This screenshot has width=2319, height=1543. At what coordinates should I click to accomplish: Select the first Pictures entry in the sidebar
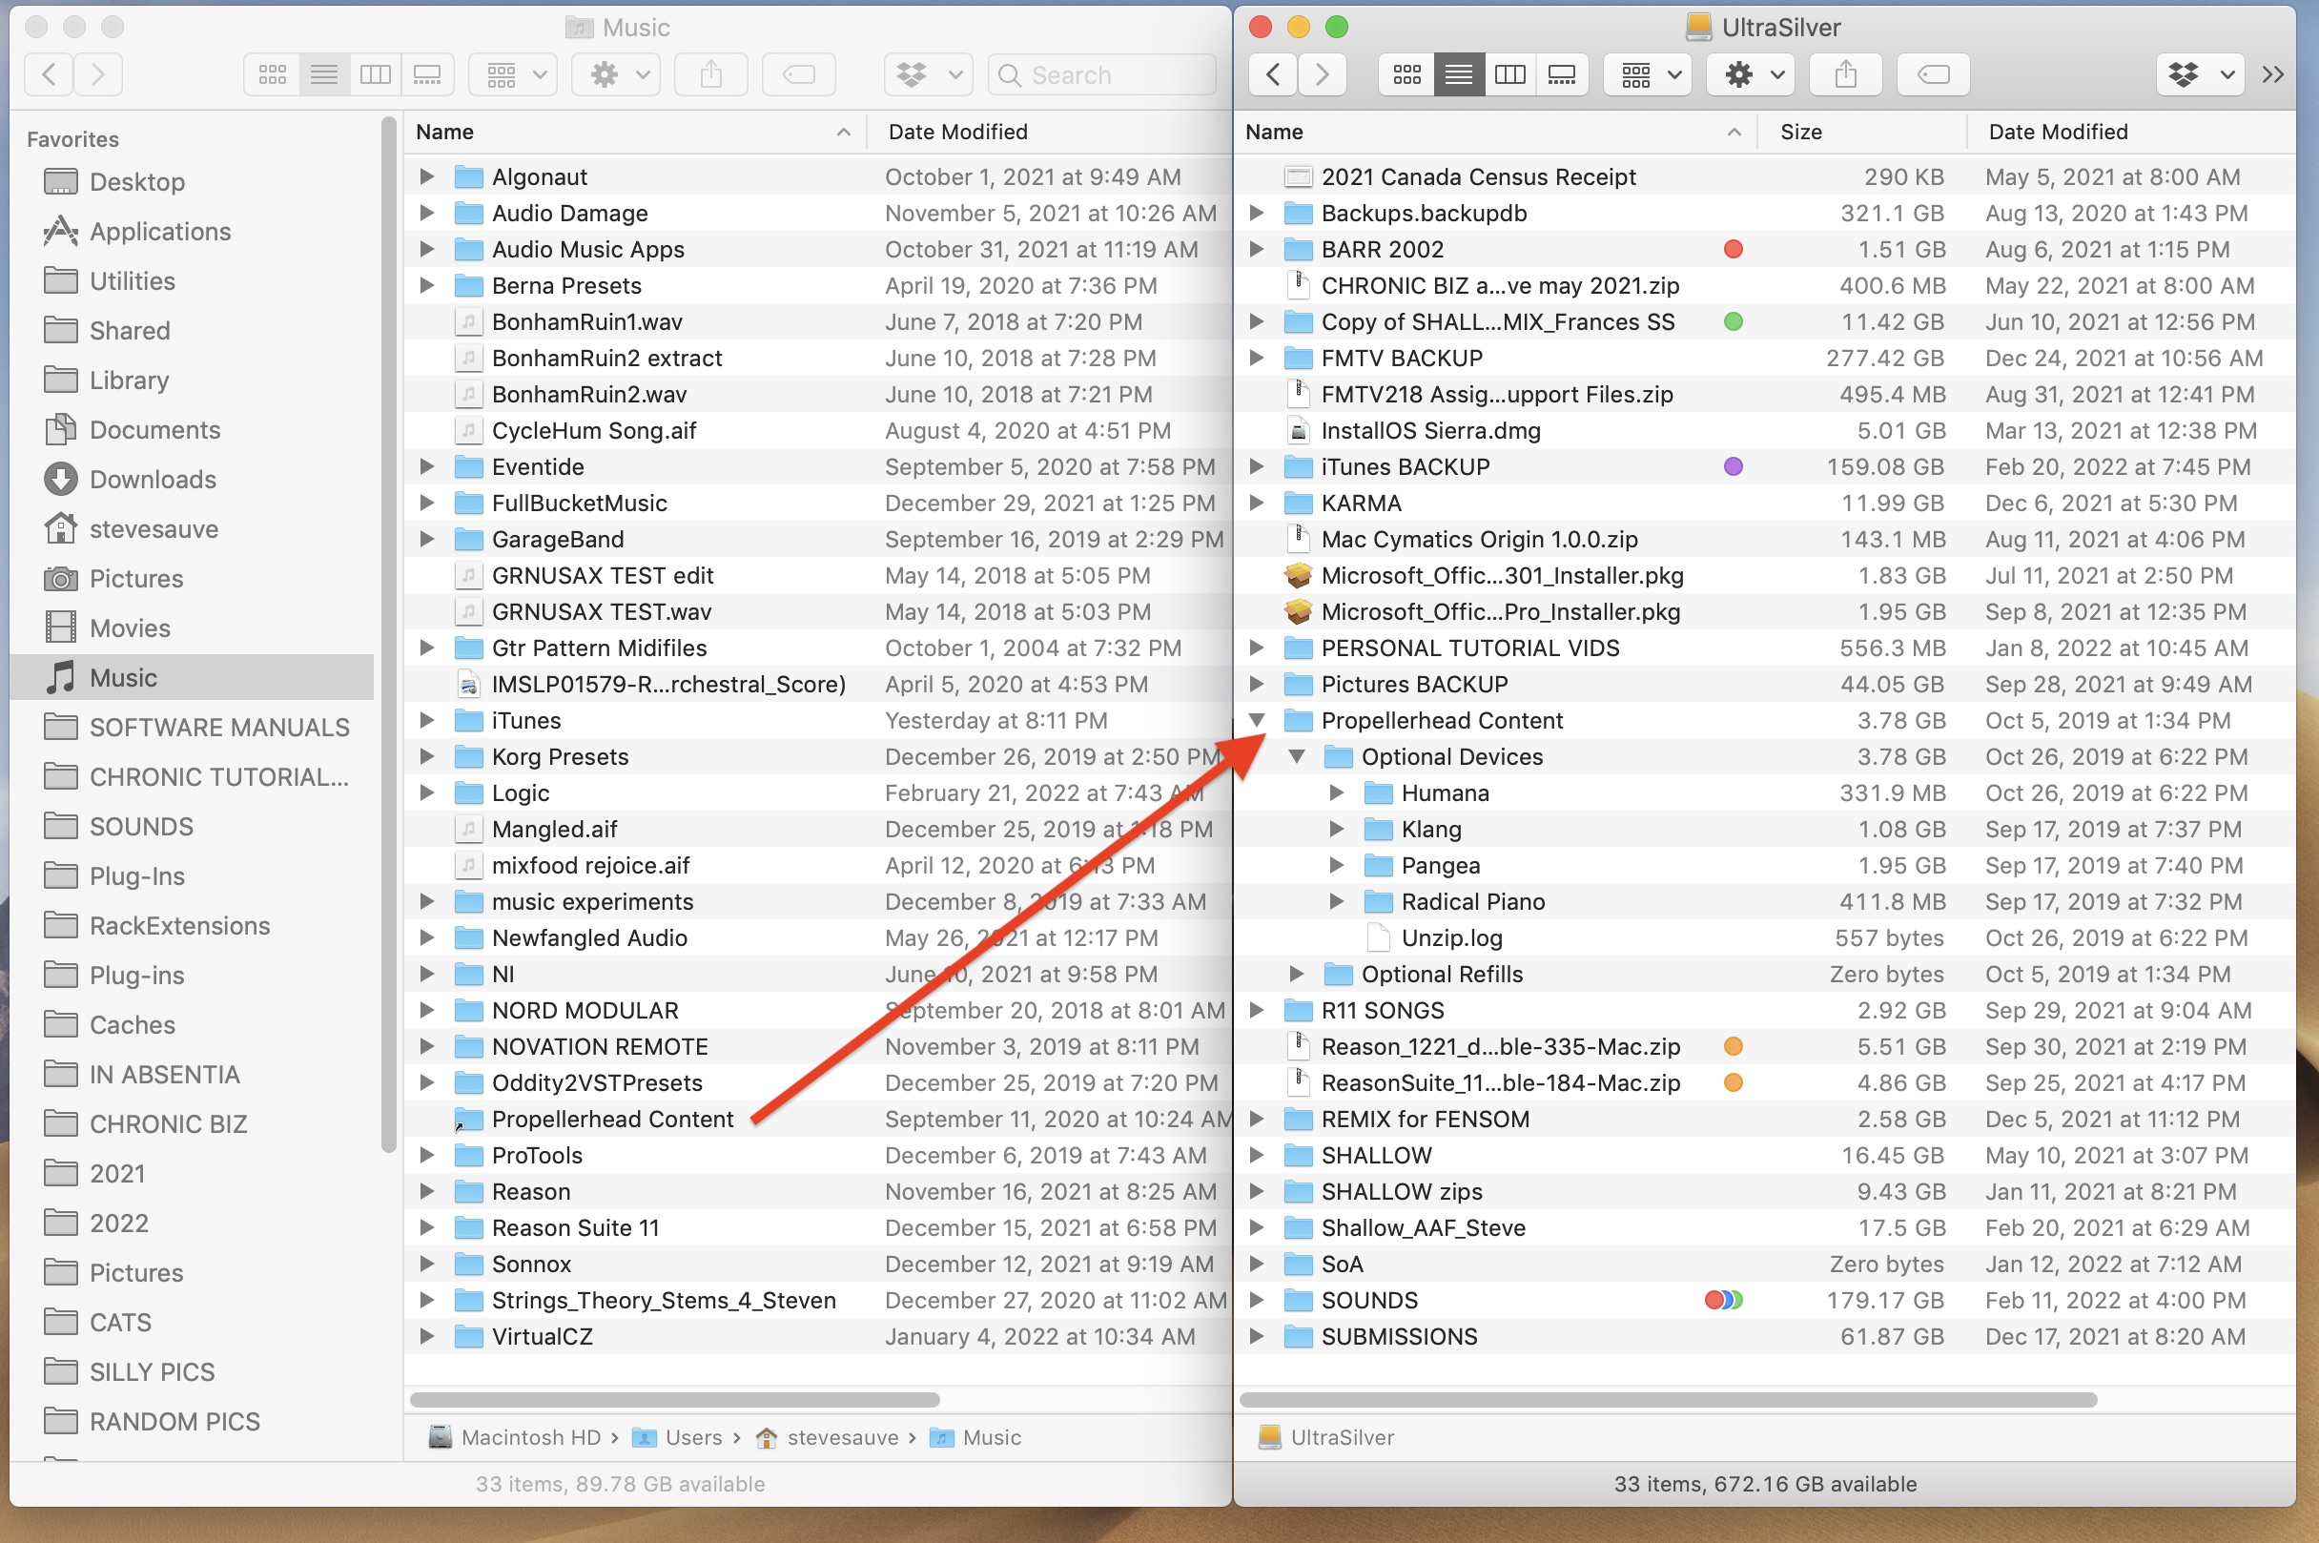[x=135, y=579]
